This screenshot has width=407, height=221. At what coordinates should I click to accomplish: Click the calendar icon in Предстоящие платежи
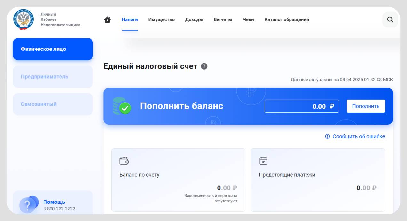[263, 161]
